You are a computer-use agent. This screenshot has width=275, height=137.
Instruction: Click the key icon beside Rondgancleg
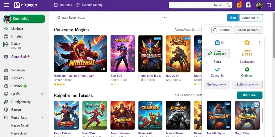6,102
